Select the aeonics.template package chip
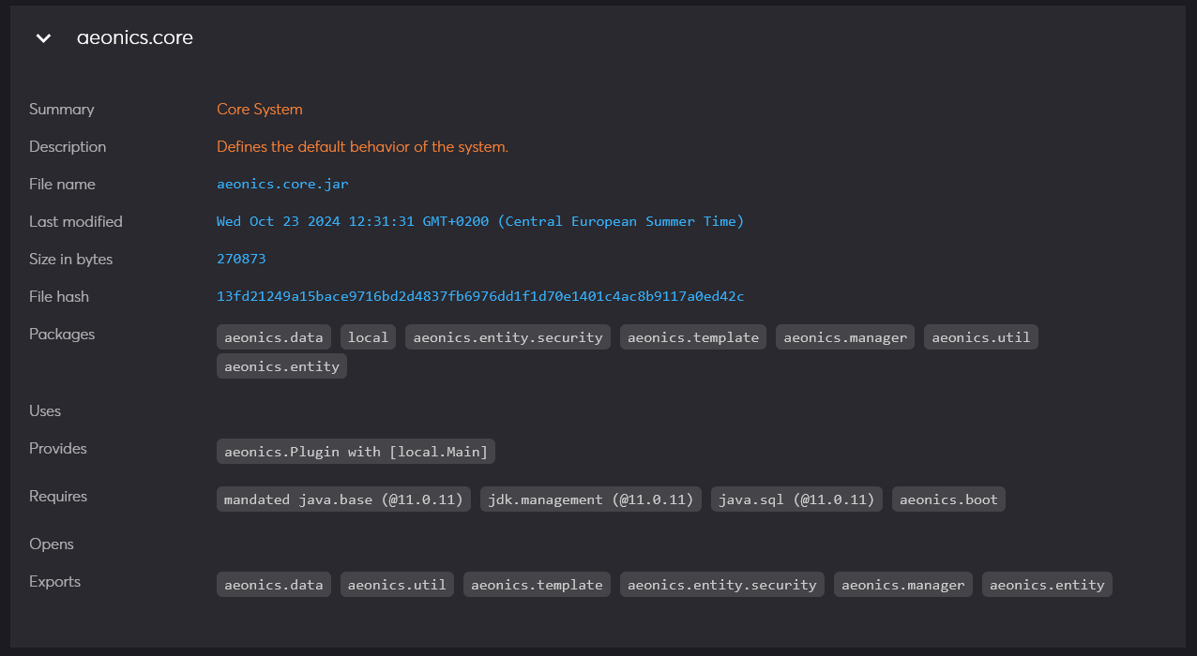1197x656 pixels. point(692,336)
